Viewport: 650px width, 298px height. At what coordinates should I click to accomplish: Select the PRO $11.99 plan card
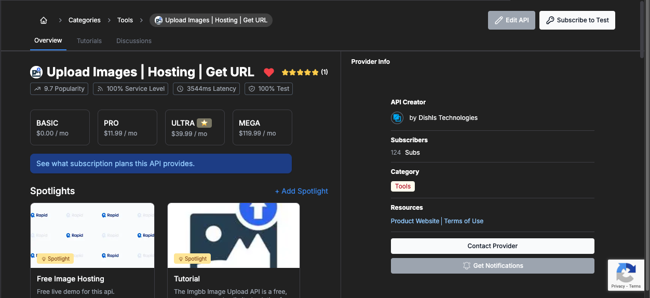(127, 127)
